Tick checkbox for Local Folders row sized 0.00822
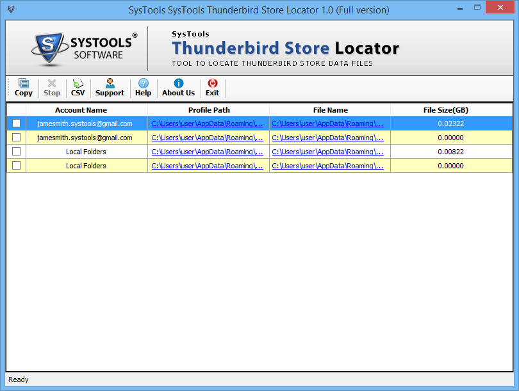Viewport: 519px width, 391px height. pyautogui.click(x=16, y=152)
